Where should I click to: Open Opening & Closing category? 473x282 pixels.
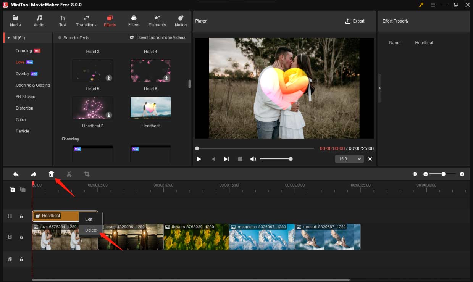tap(32, 85)
